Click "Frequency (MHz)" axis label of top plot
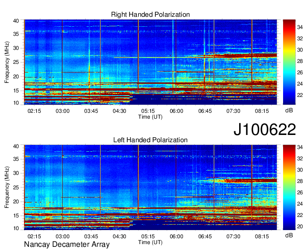The image size is (308, 250). [7, 62]
